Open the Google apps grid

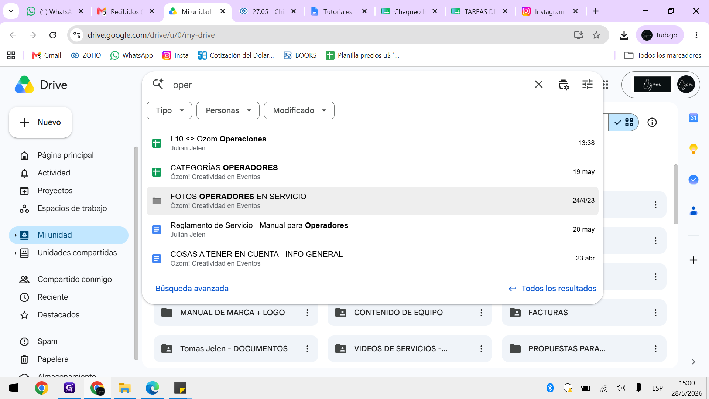click(x=606, y=85)
